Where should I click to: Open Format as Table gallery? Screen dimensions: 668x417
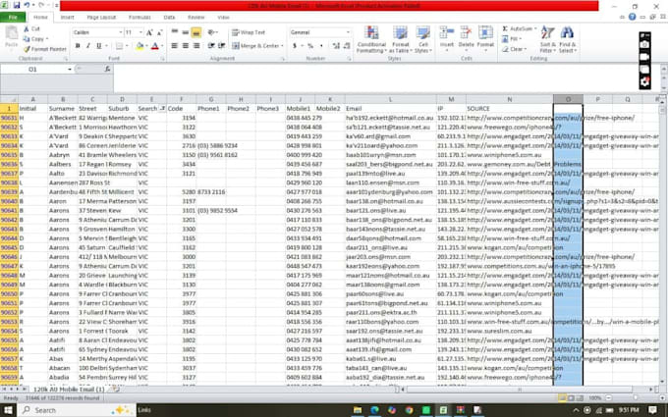tap(400, 39)
